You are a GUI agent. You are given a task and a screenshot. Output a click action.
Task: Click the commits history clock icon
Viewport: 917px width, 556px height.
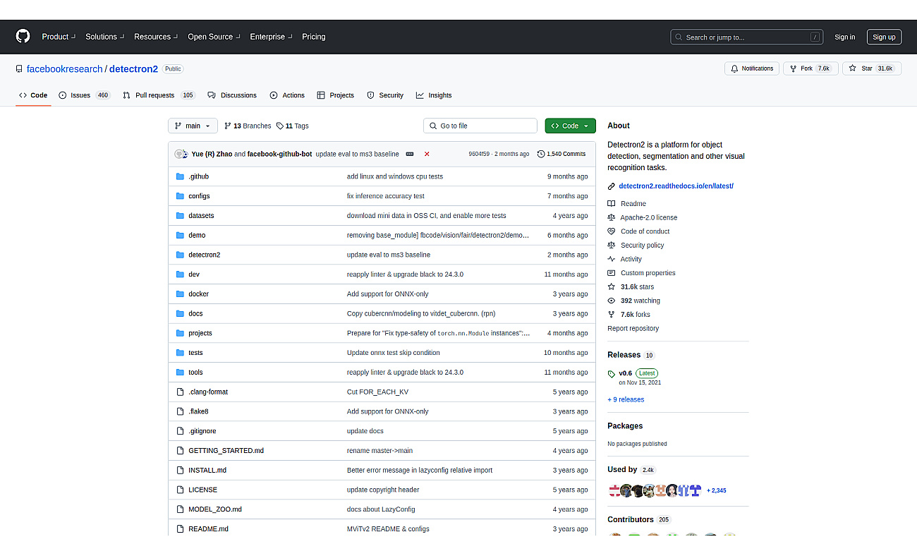pos(541,154)
